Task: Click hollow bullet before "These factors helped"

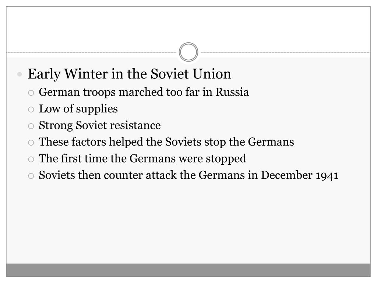Action: [31, 143]
